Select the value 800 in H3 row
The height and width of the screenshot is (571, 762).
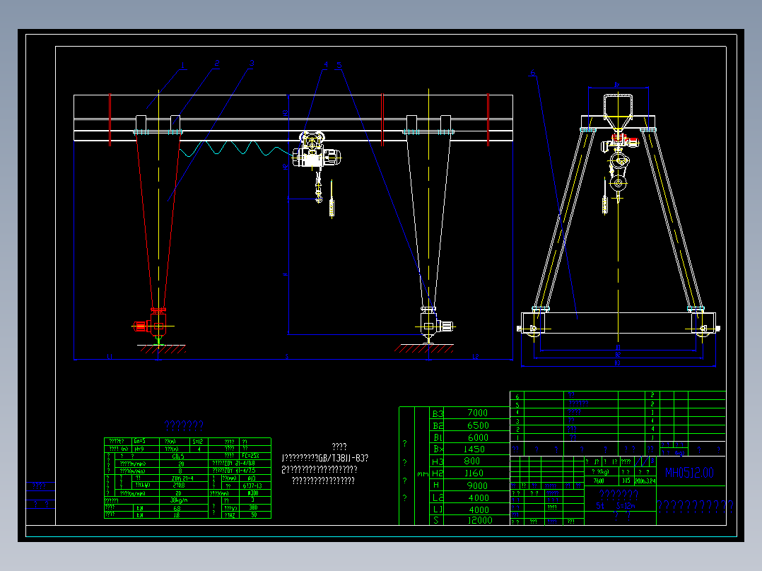pos(471,461)
